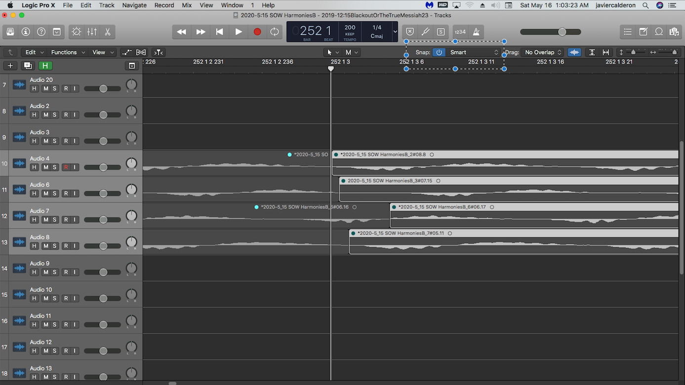The height and width of the screenshot is (385, 685).
Task: Open the Navigate menu
Action: (134, 5)
